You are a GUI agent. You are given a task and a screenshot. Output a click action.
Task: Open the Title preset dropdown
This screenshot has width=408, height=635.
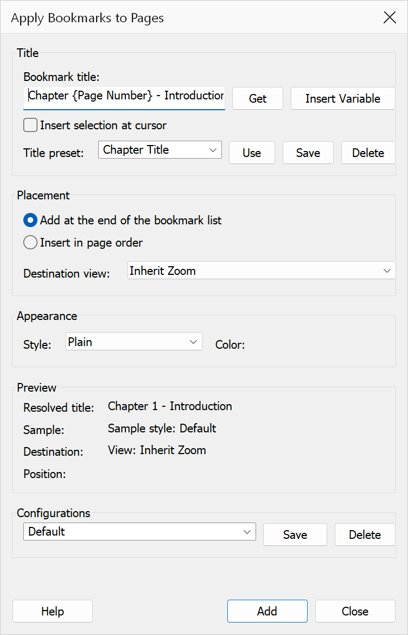[x=160, y=150]
